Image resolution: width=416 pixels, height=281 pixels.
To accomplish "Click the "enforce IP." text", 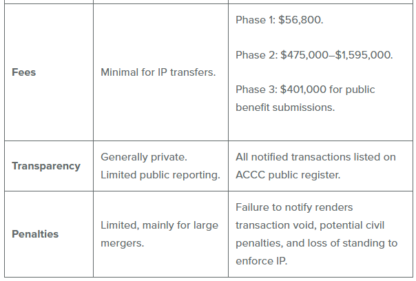I will (262, 261).
